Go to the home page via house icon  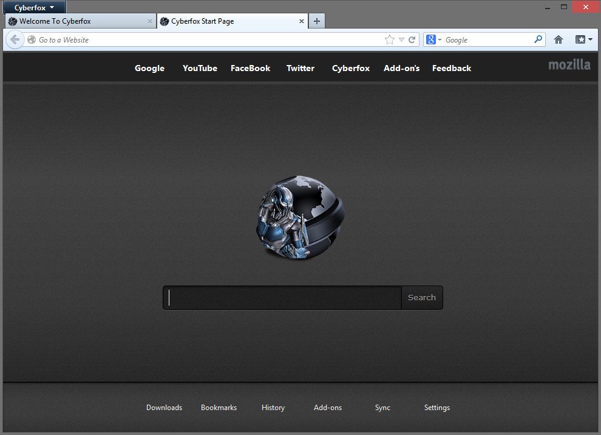pyautogui.click(x=559, y=40)
